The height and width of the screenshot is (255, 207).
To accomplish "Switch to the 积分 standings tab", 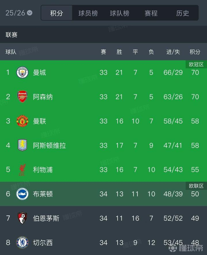I will click(x=56, y=13).
